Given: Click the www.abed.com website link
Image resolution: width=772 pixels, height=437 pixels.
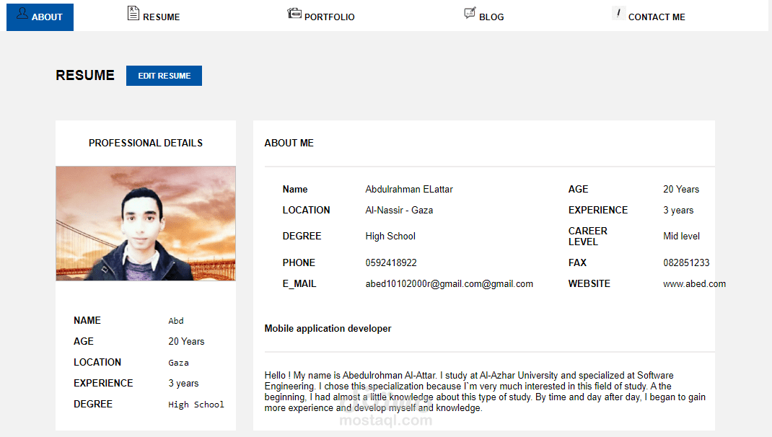Looking at the screenshot, I should [694, 284].
